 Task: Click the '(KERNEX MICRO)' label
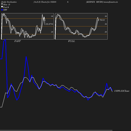tap(95, 2)
